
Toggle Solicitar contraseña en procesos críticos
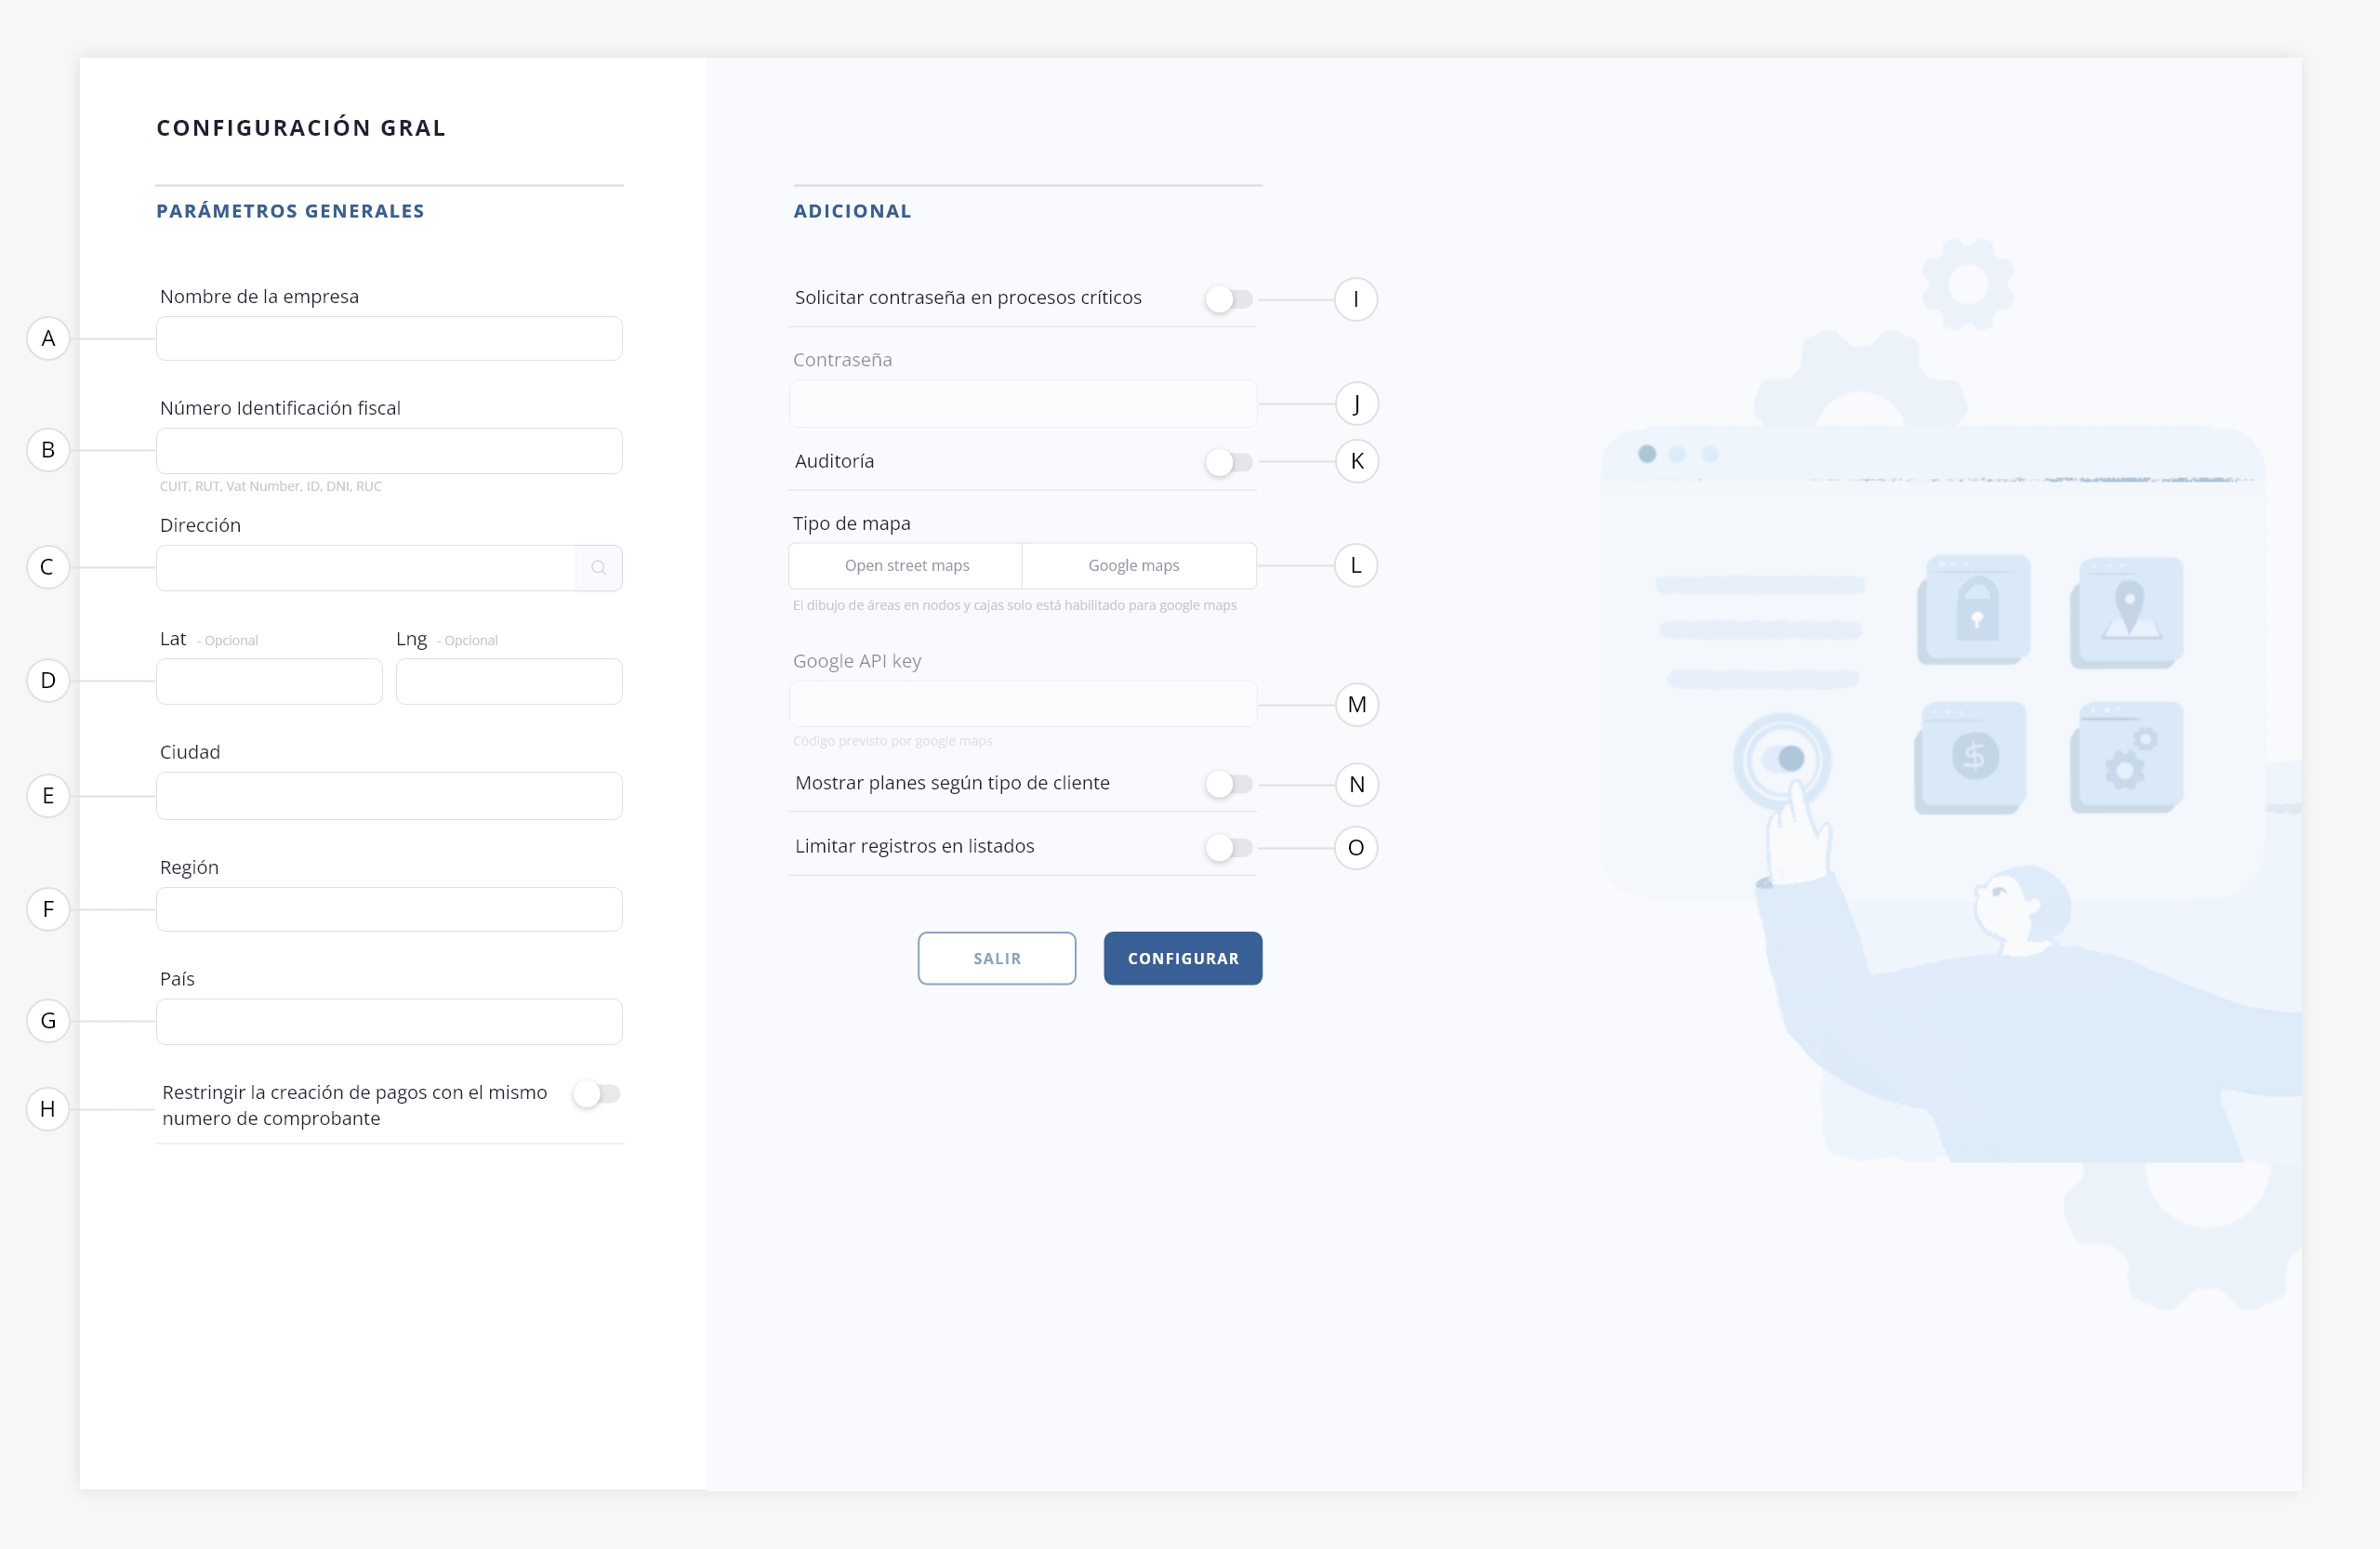pos(1228,299)
